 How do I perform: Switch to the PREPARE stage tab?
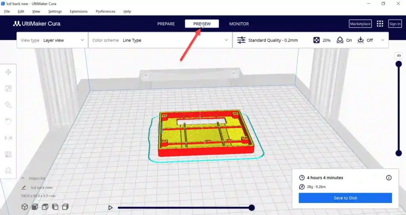coord(166,24)
